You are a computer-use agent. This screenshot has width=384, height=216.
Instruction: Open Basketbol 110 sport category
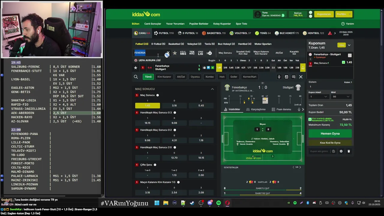[x=214, y=33]
